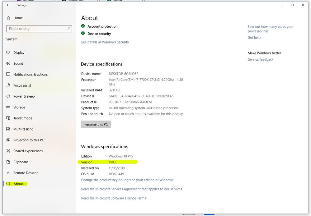
Task: Open Display settings
Action: tap(19, 53)
